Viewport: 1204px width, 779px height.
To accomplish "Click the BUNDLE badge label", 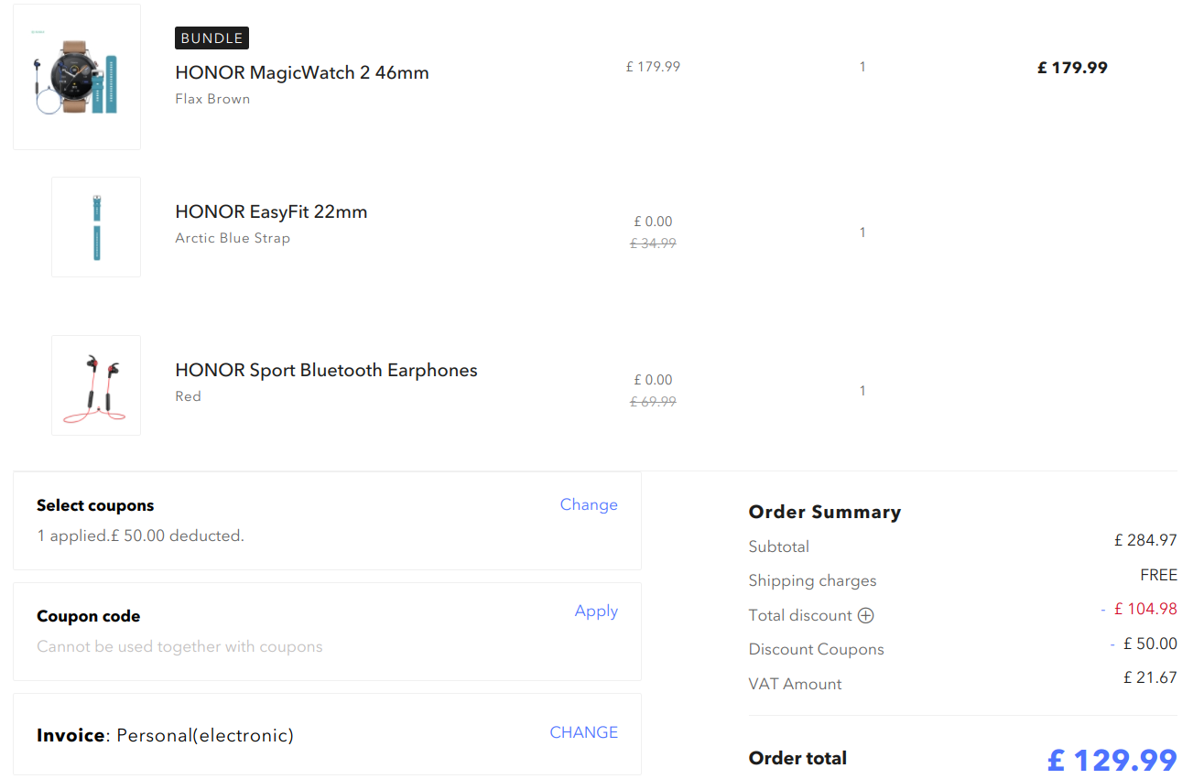I will point(212,38).
